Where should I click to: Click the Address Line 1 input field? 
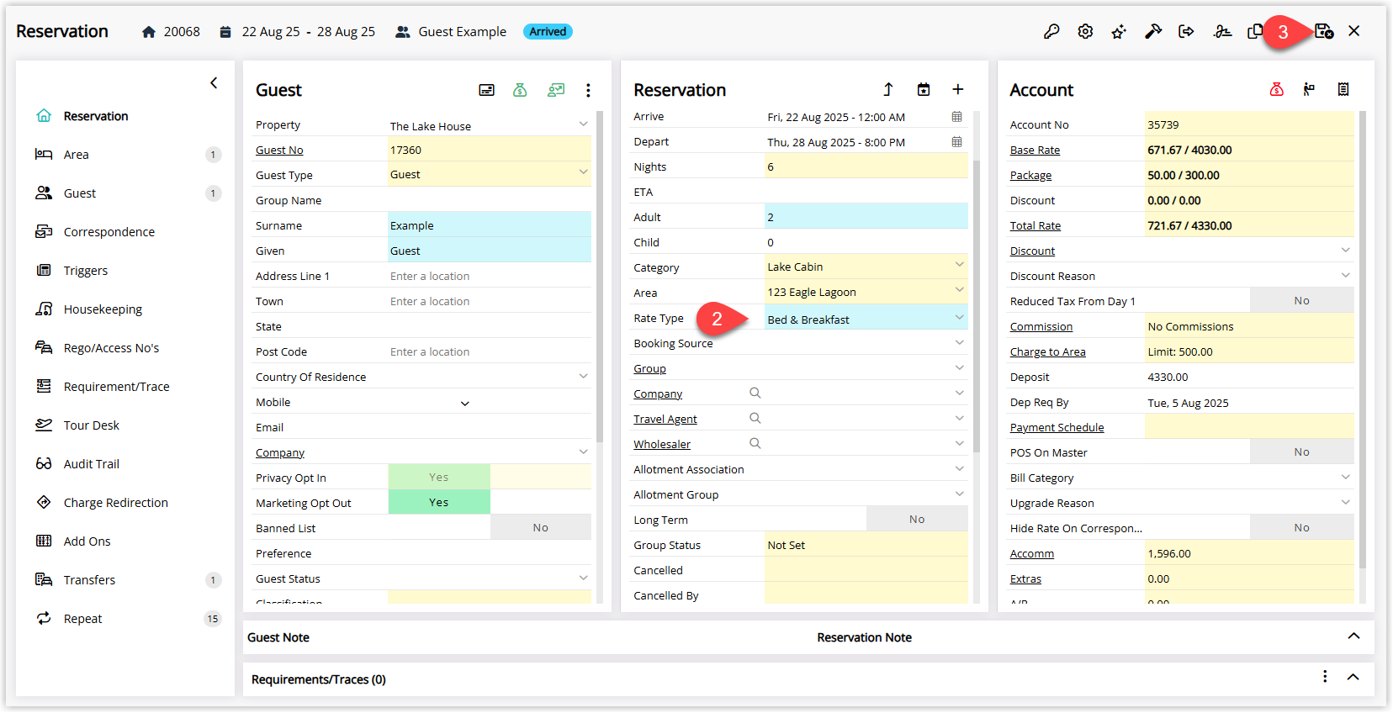490,276
